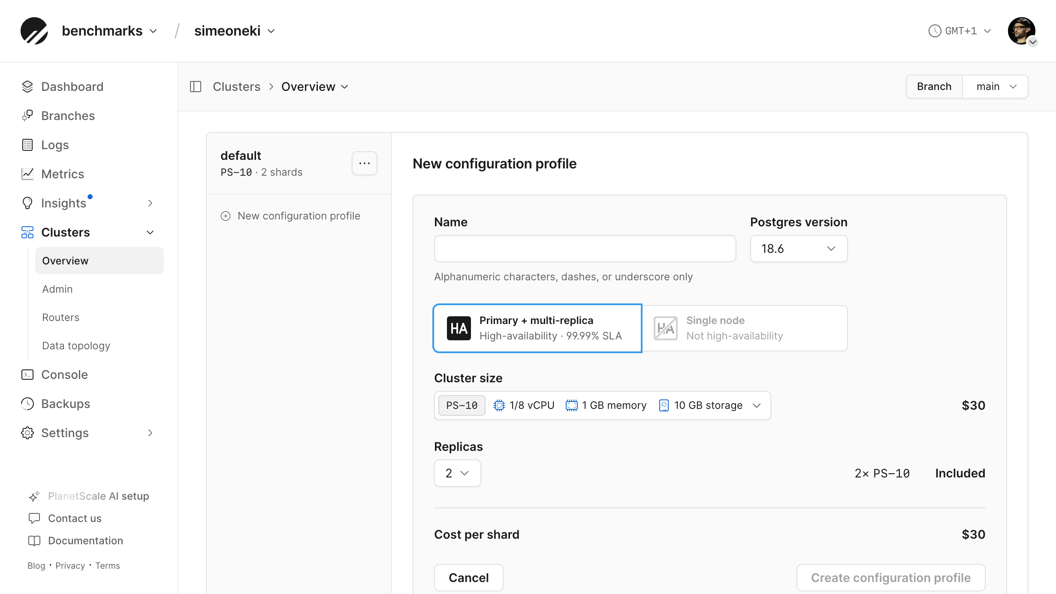Open Branches page
The height and width of the screenshot is (594, 1056).
tap(68, 116)
